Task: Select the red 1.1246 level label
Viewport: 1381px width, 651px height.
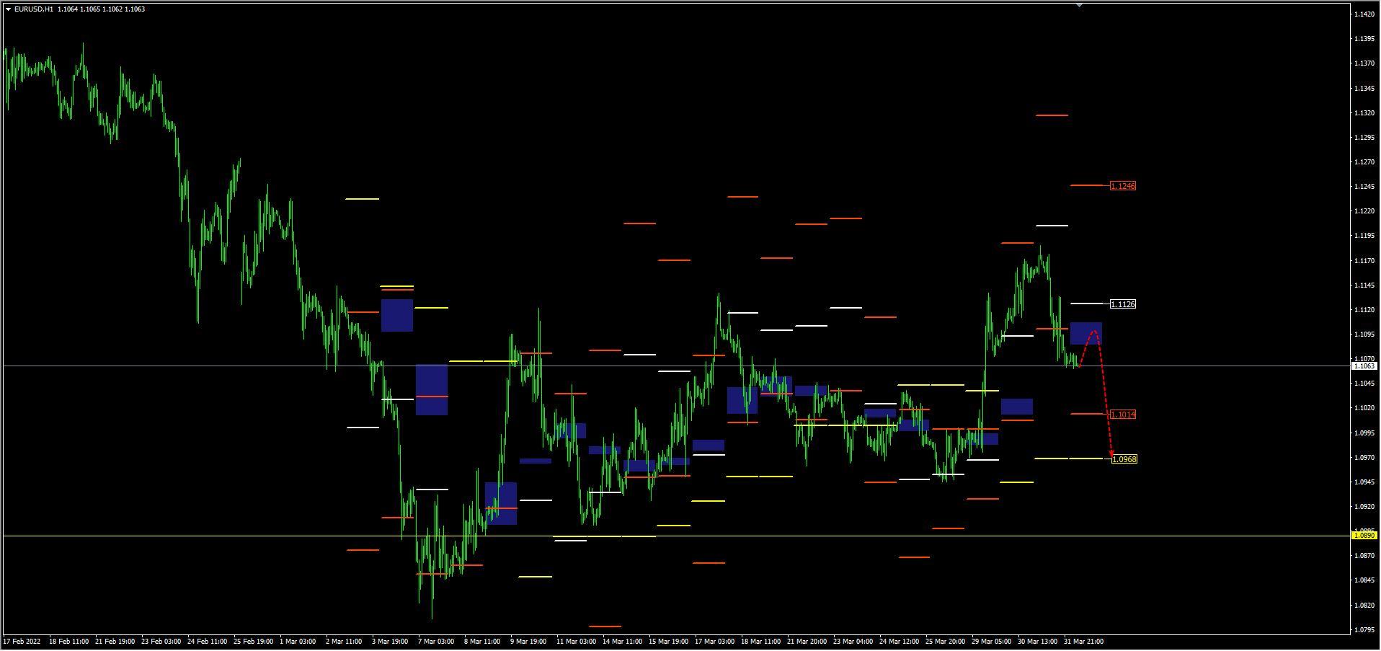Action: (1123, 186)
